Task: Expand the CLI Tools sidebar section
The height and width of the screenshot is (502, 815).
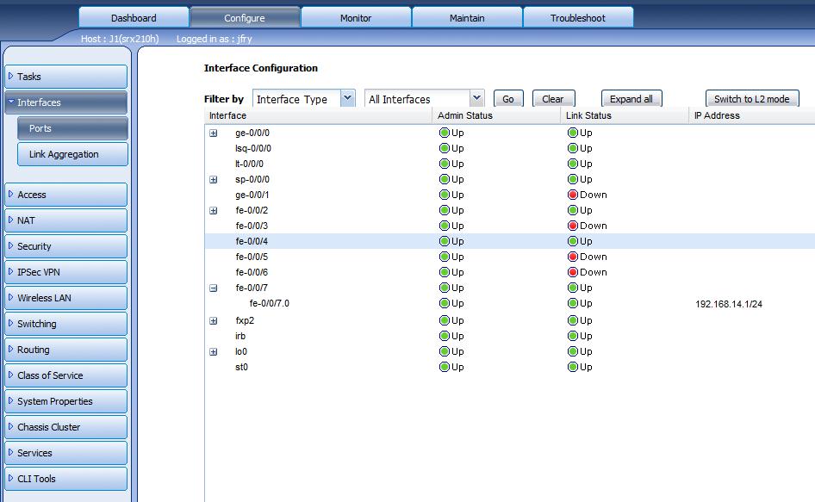Action: [66, 479]
